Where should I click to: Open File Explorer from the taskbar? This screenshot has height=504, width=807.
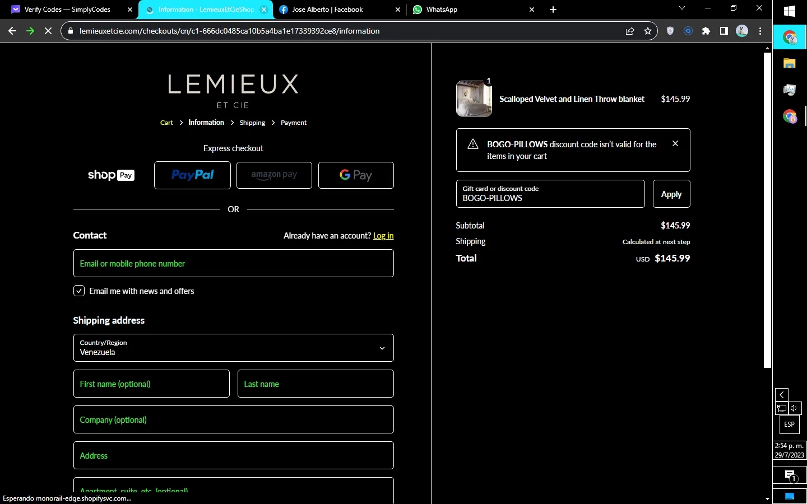(790, 63)
